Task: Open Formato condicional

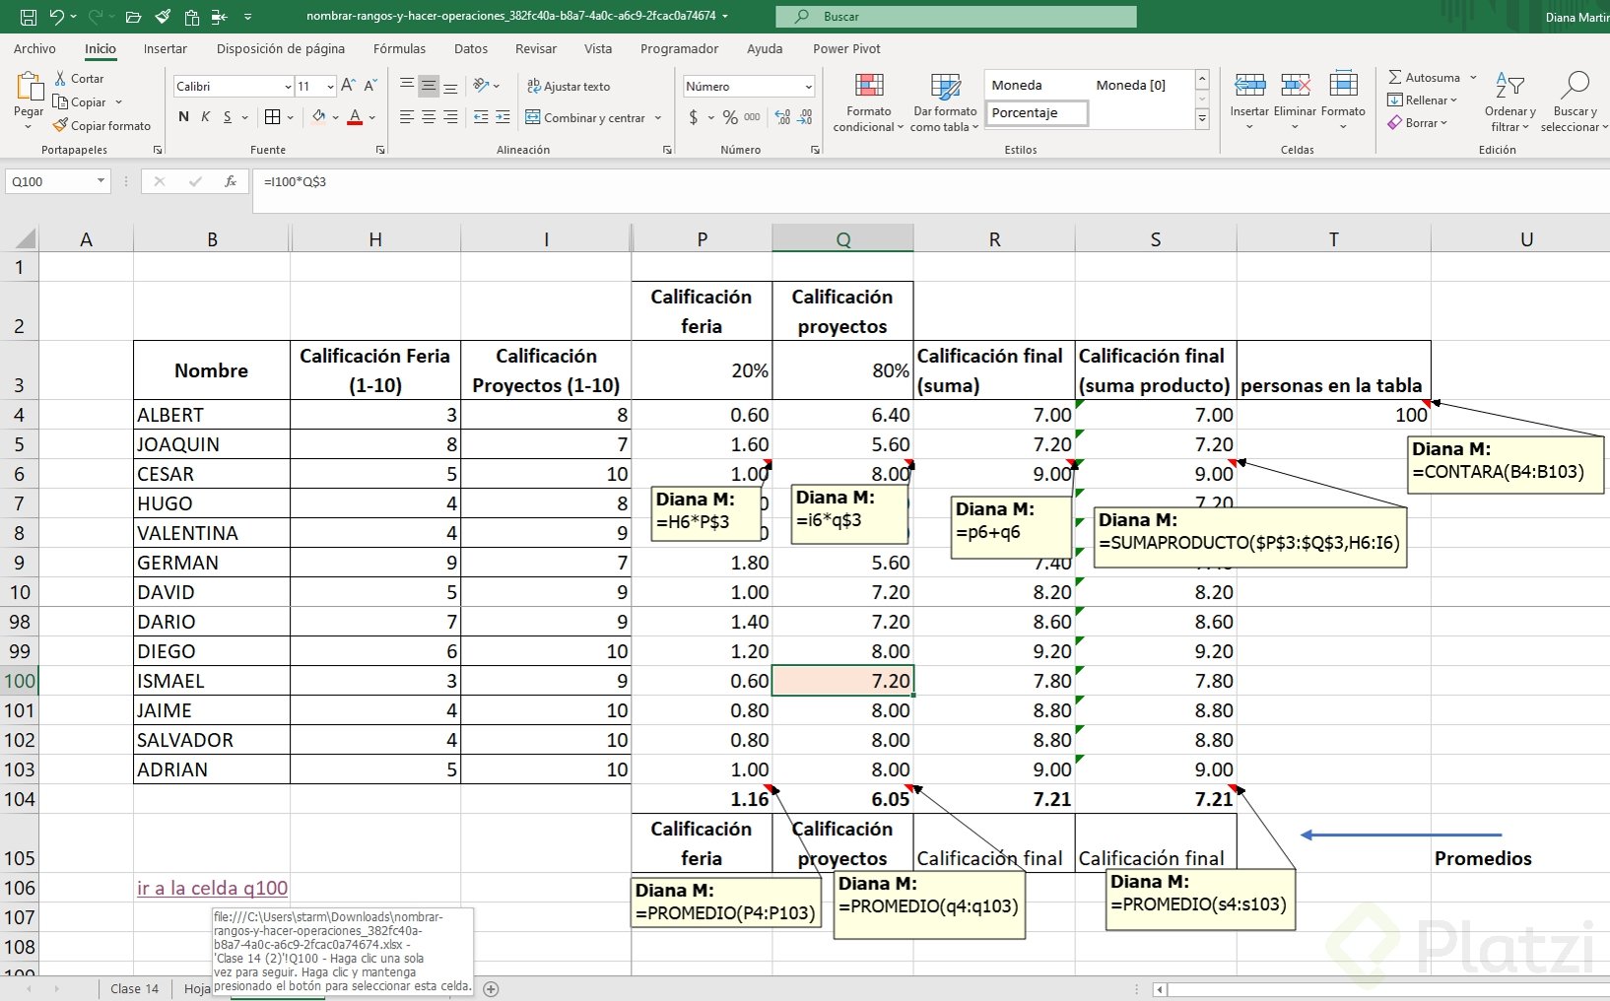Action: [868, 102]
